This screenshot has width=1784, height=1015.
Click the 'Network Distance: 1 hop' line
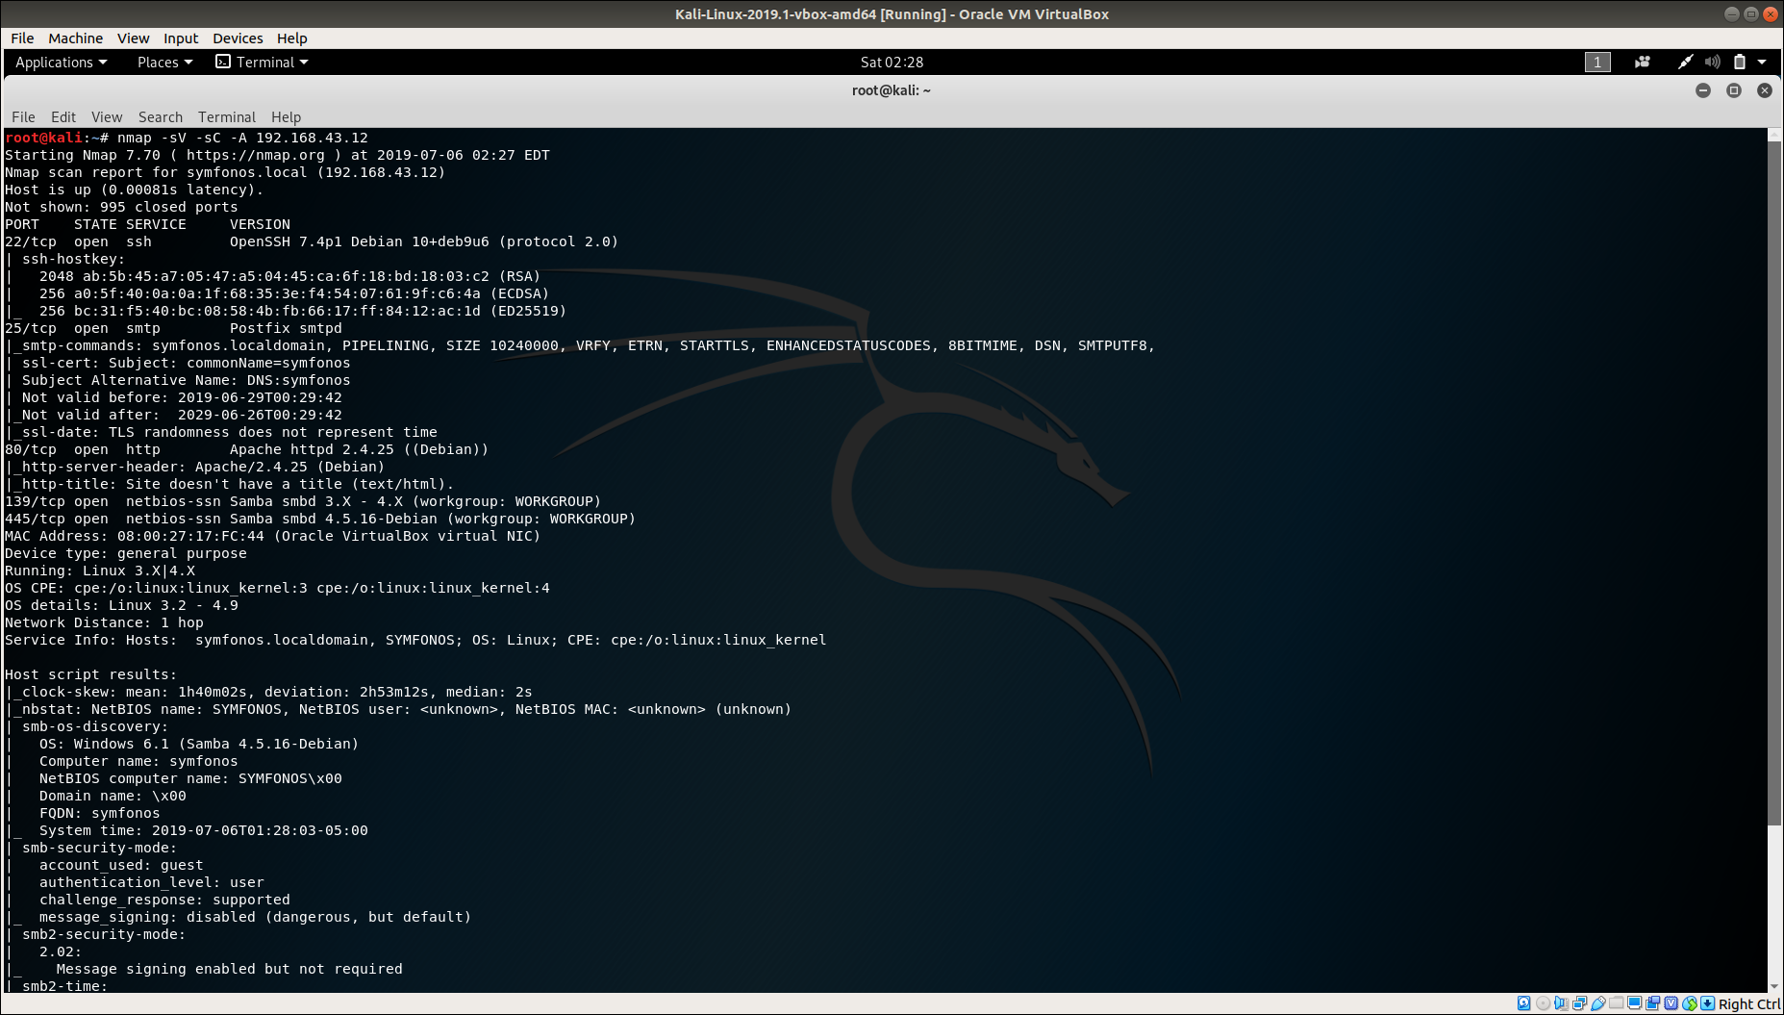pyautogui.click(x=104, y=622)
